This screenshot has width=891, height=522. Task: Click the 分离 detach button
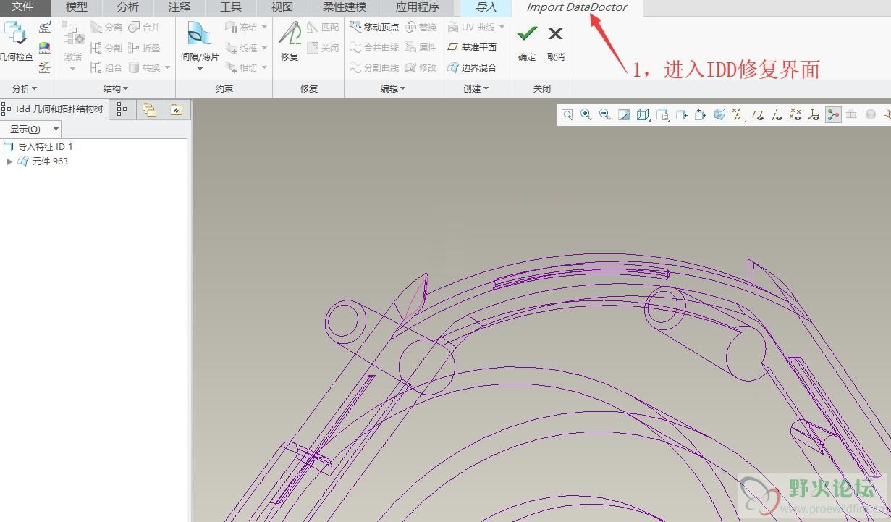(x=106, y=27)
